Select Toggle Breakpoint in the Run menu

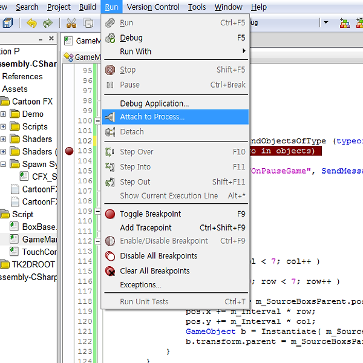click(150, 214)
